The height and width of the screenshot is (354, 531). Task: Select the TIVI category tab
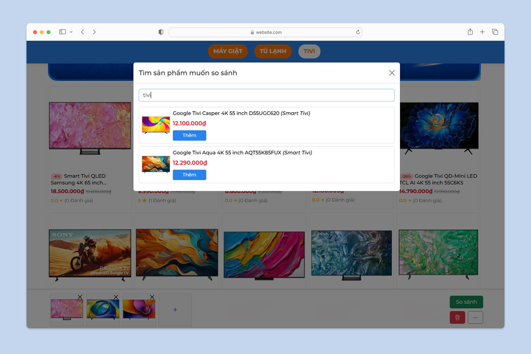tap(309, 51)
